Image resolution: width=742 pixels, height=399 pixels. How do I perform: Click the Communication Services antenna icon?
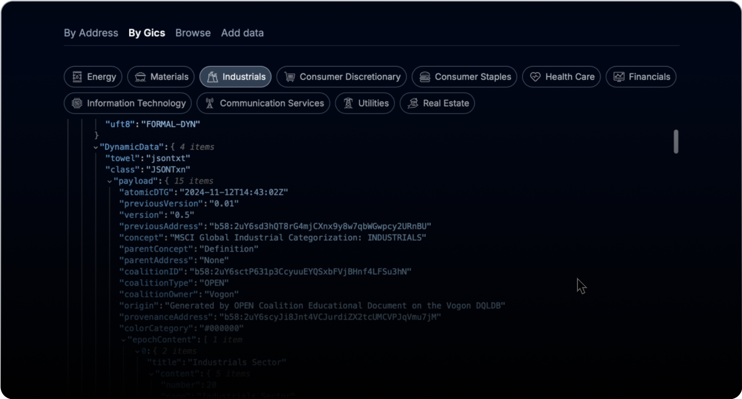tap(210, 103)
